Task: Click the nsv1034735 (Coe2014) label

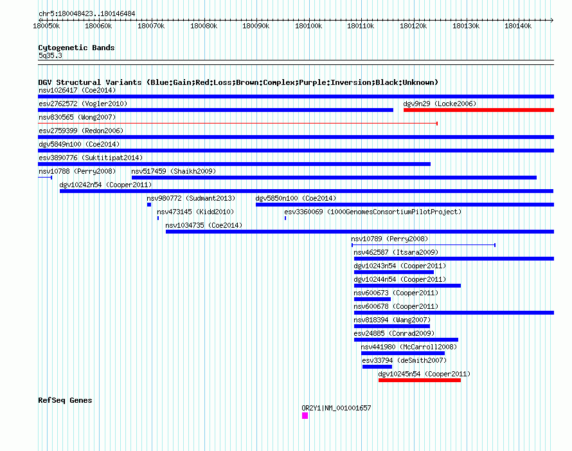Action: 204,225
